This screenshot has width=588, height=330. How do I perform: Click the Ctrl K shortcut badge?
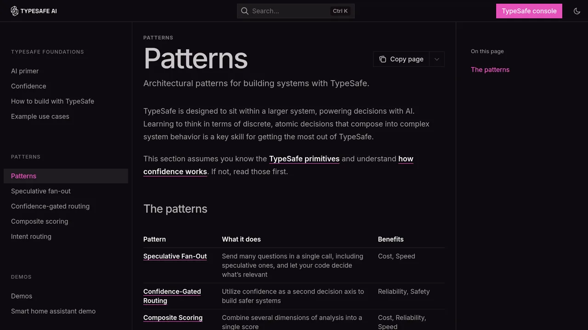[x=340, y=11]
